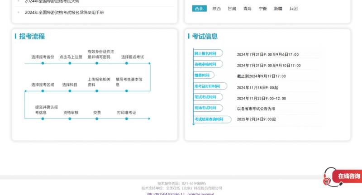This screenshot has height=195, width=362.
Task: Click the 上传报名相关资料 step dot
Action: coord(97,91)
